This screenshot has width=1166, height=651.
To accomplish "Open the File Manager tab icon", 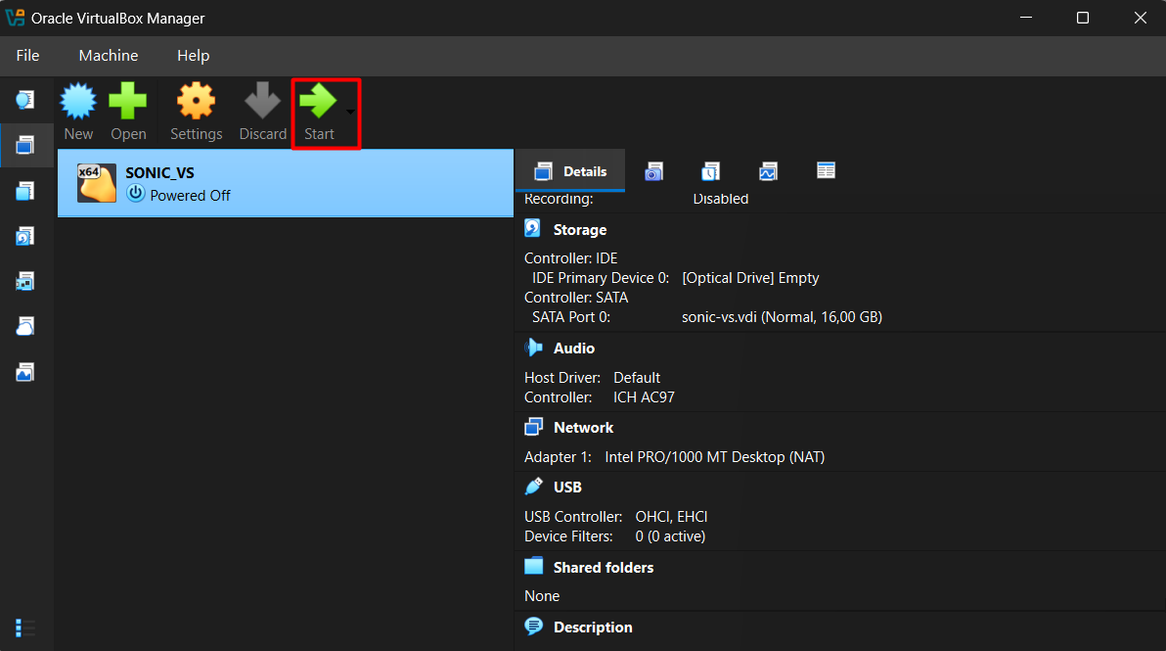I will pyautogui.click(x=826, y=171).
